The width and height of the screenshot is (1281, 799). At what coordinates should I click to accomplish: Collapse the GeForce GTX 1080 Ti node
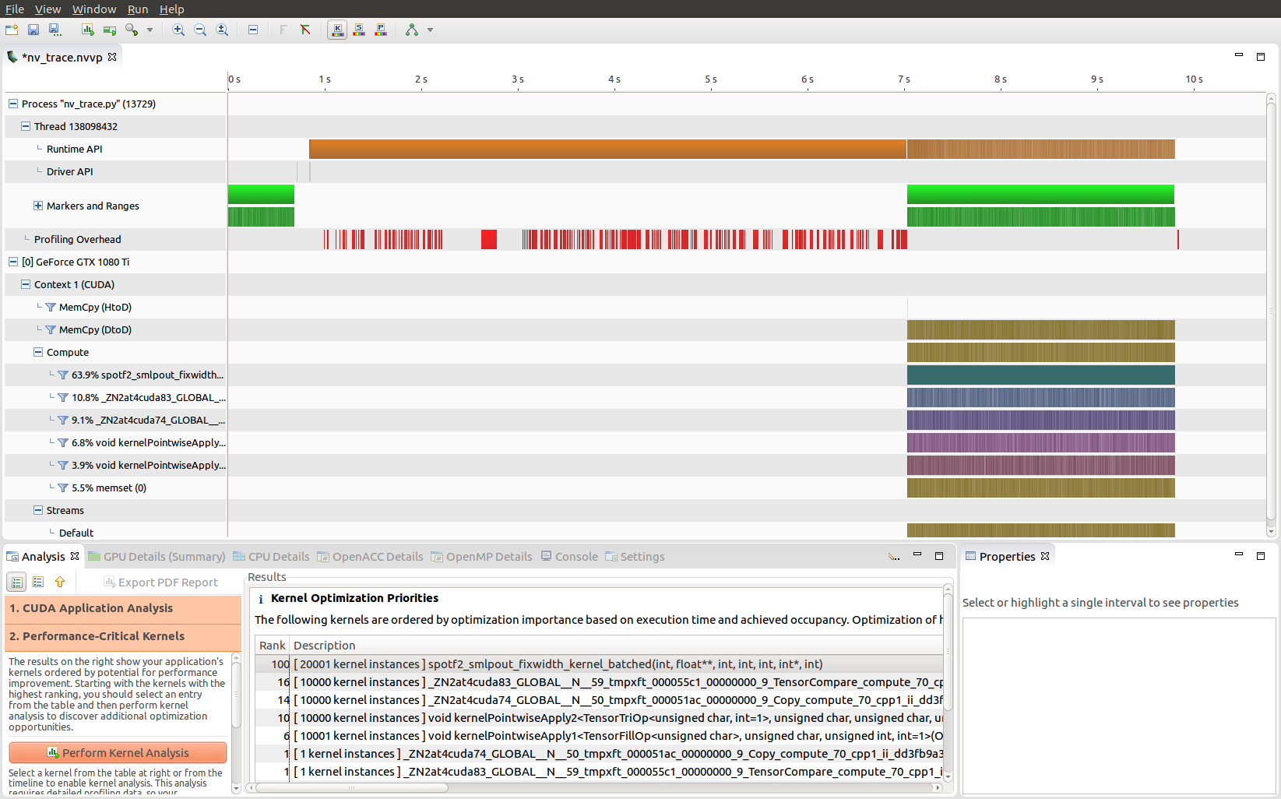[x=13, y=262]
